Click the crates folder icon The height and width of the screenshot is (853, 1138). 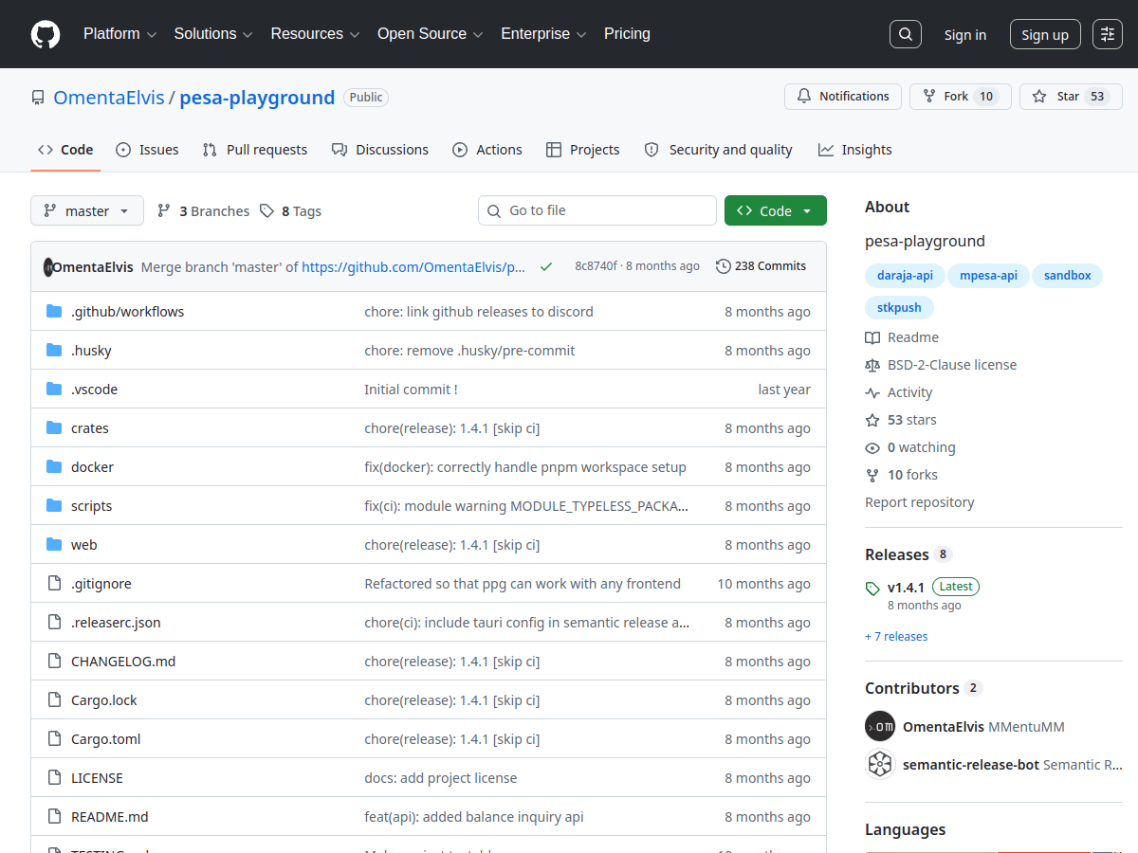coord(54,428)
